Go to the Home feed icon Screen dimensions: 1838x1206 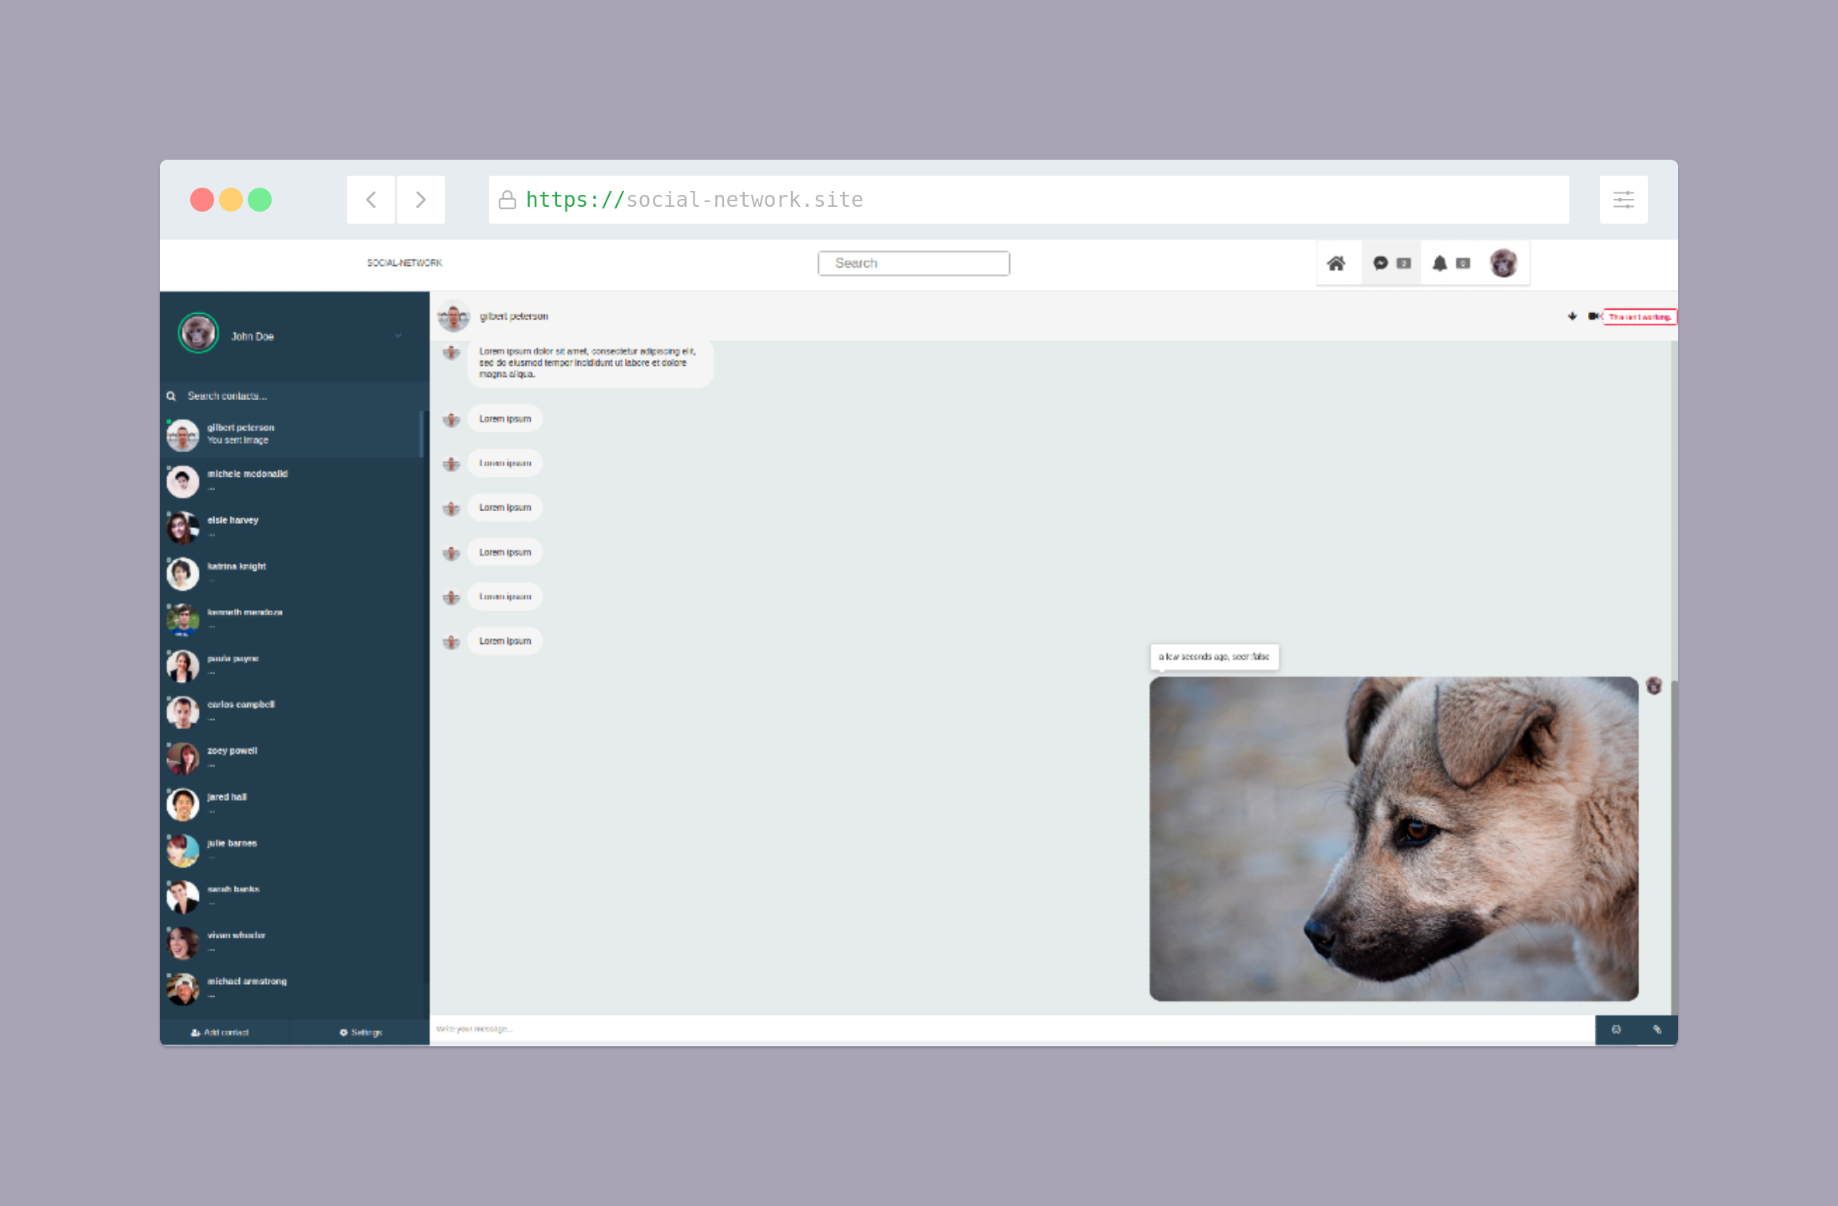(1336, 264)
